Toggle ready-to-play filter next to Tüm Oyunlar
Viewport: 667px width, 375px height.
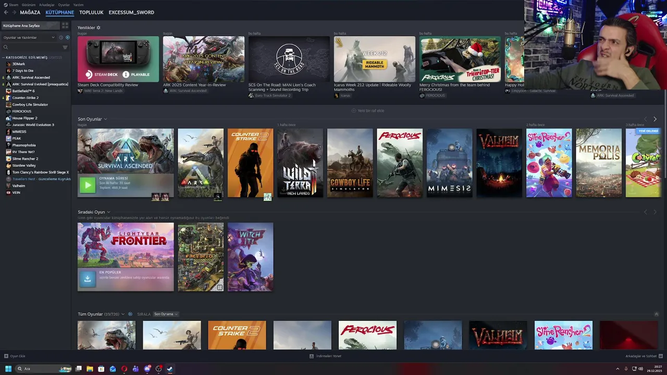(130, 314)
